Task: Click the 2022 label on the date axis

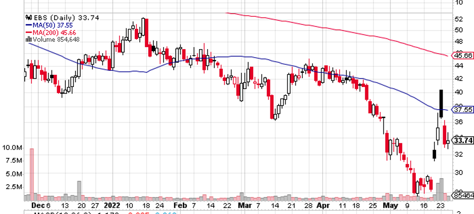Action: tap(112, 205)
